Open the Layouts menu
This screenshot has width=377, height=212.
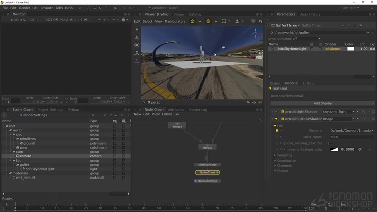(x=47, y=8)
